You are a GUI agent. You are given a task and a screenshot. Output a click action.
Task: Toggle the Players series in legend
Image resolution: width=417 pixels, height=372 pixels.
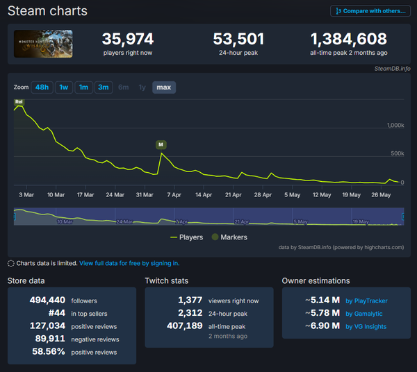[186, 237]
